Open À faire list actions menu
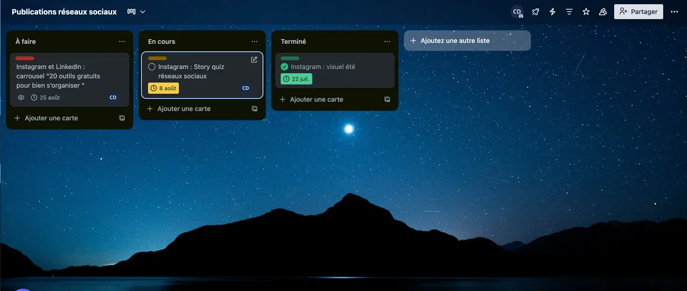The image size is (687, 291). pos(122,42)
